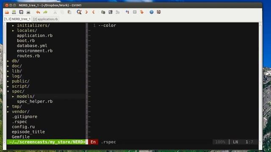Select .gitignore in the tree
This screenshot has width=271, height=152.
click(25, 117)
